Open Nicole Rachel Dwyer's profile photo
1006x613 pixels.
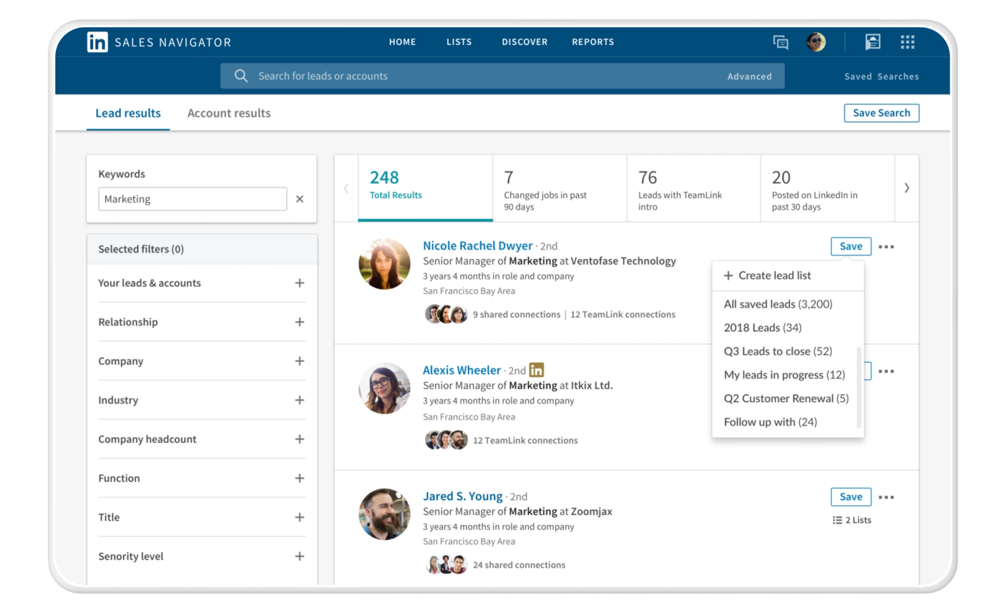[384, 264]
